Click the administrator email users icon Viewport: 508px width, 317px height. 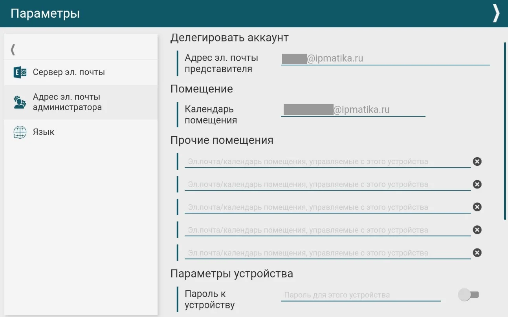pos(20,102)
